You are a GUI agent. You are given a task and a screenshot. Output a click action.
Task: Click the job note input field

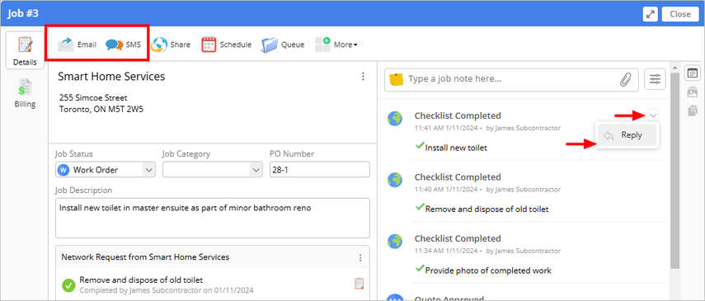(510, 79)
